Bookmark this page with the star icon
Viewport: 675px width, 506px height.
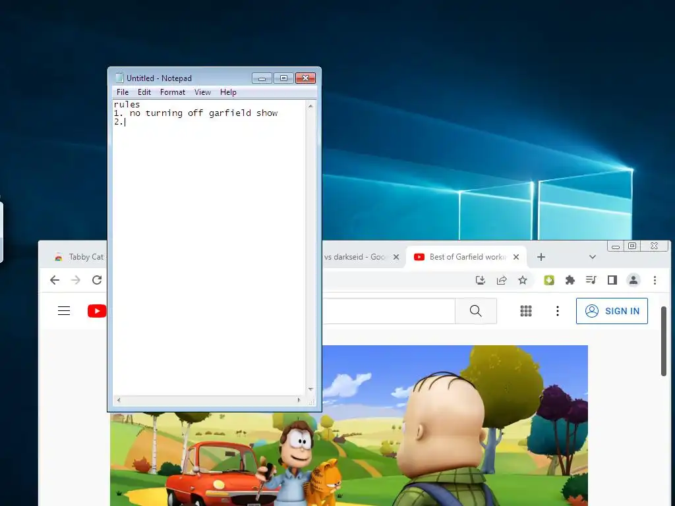pyautogui.click(x=523, y=281)
